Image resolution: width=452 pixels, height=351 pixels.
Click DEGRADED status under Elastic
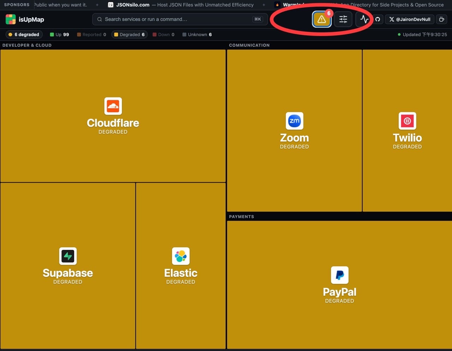tap(181, 282)
